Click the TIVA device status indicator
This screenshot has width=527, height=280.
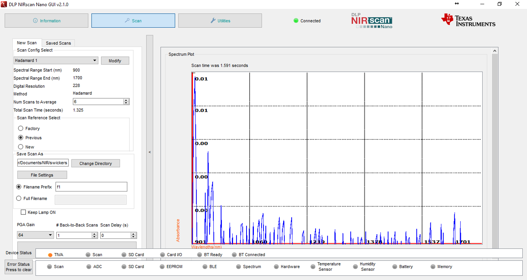[x=50, y=255]
